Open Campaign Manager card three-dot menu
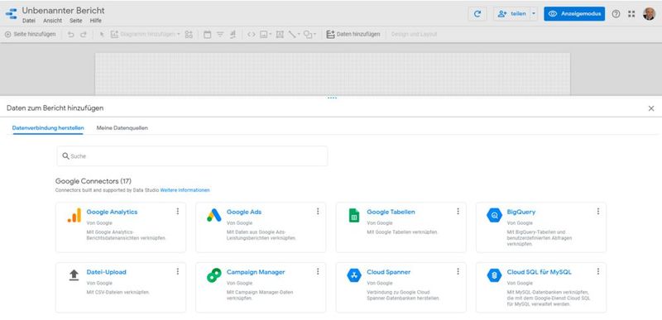662x320 pixels. pos(318,271)
